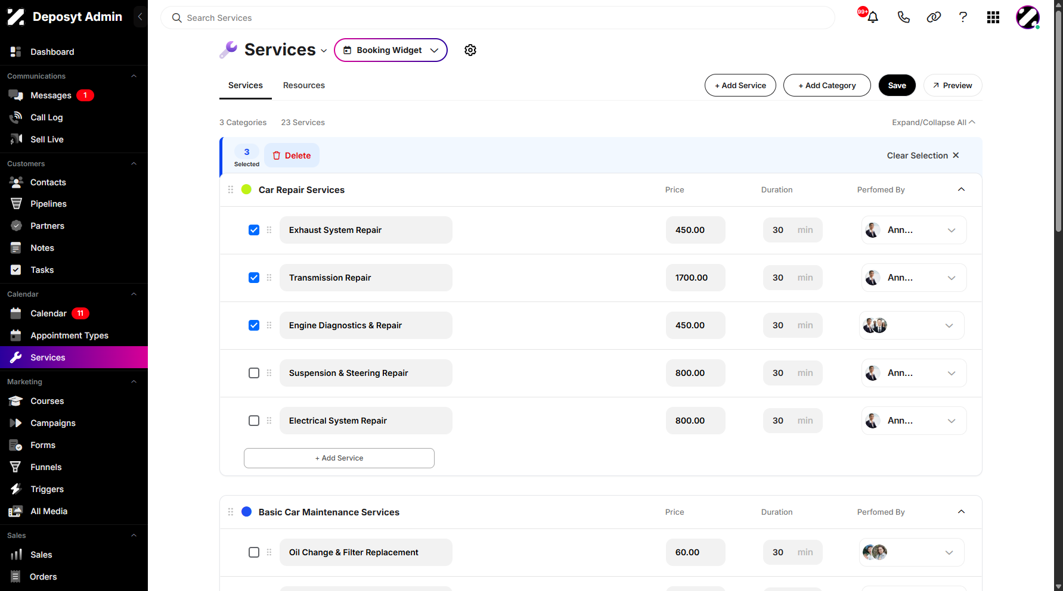Screen dimensions: 1063x591
Task: Open performer dropdown for Exhaust System Repair
Action: point(914,230)
